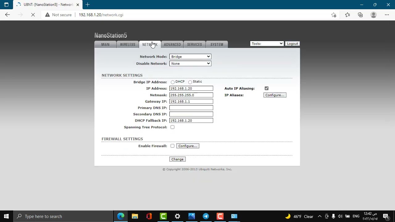This screenshot has height=222, width=395.
Task: Focus the Secondary DNS IP field
Action: pyautogui.click(x=191, y=114)
